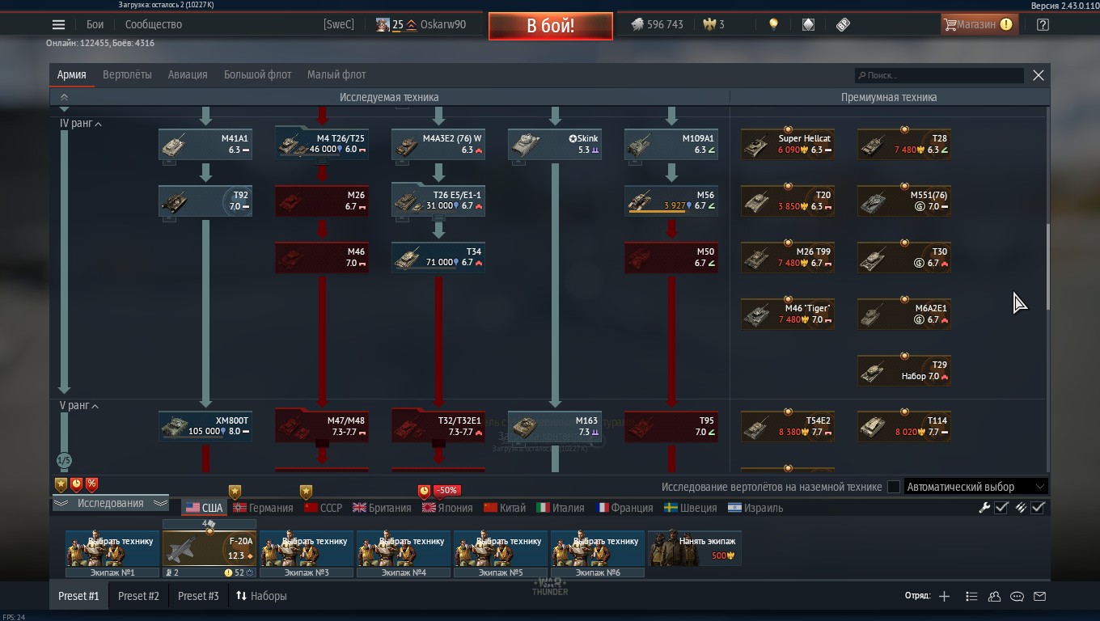Click the red percent discount icon

click(91, 484)
